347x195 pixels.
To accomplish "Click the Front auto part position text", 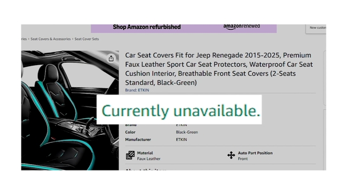I will click(x=243, y=159).
